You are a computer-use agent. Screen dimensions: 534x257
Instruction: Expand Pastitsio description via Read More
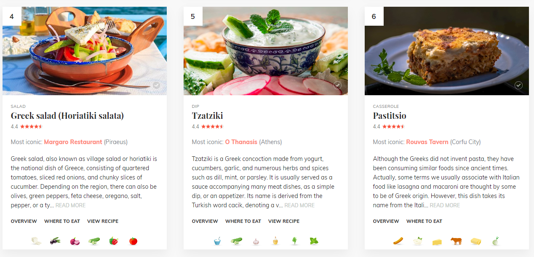pyautogui.click(x=445, y=206)
